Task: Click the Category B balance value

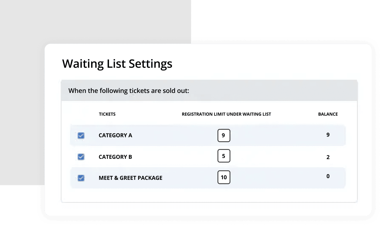Action: pyautogui.click(x=328, y=157)
